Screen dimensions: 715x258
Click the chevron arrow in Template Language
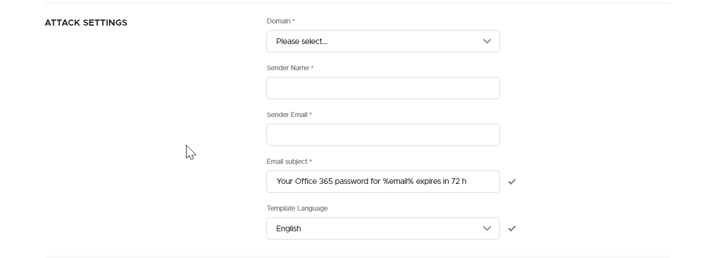pyautogui.click(x=487, y=228)
